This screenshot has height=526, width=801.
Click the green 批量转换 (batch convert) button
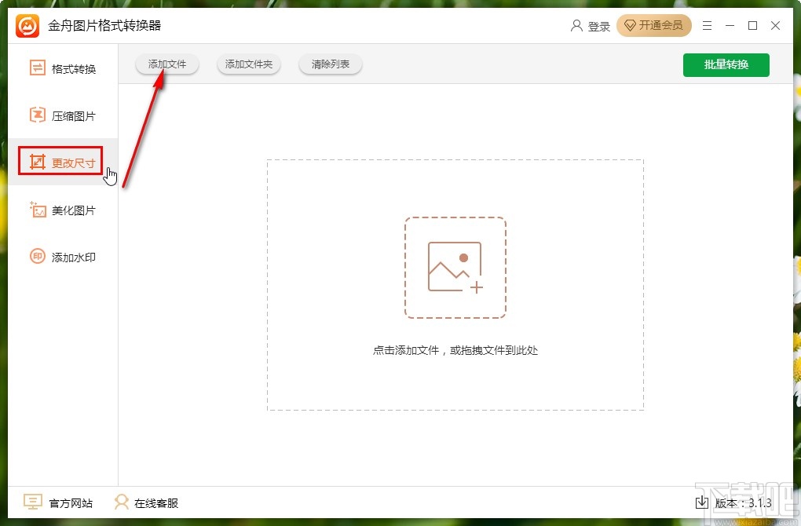click(726, 64)
